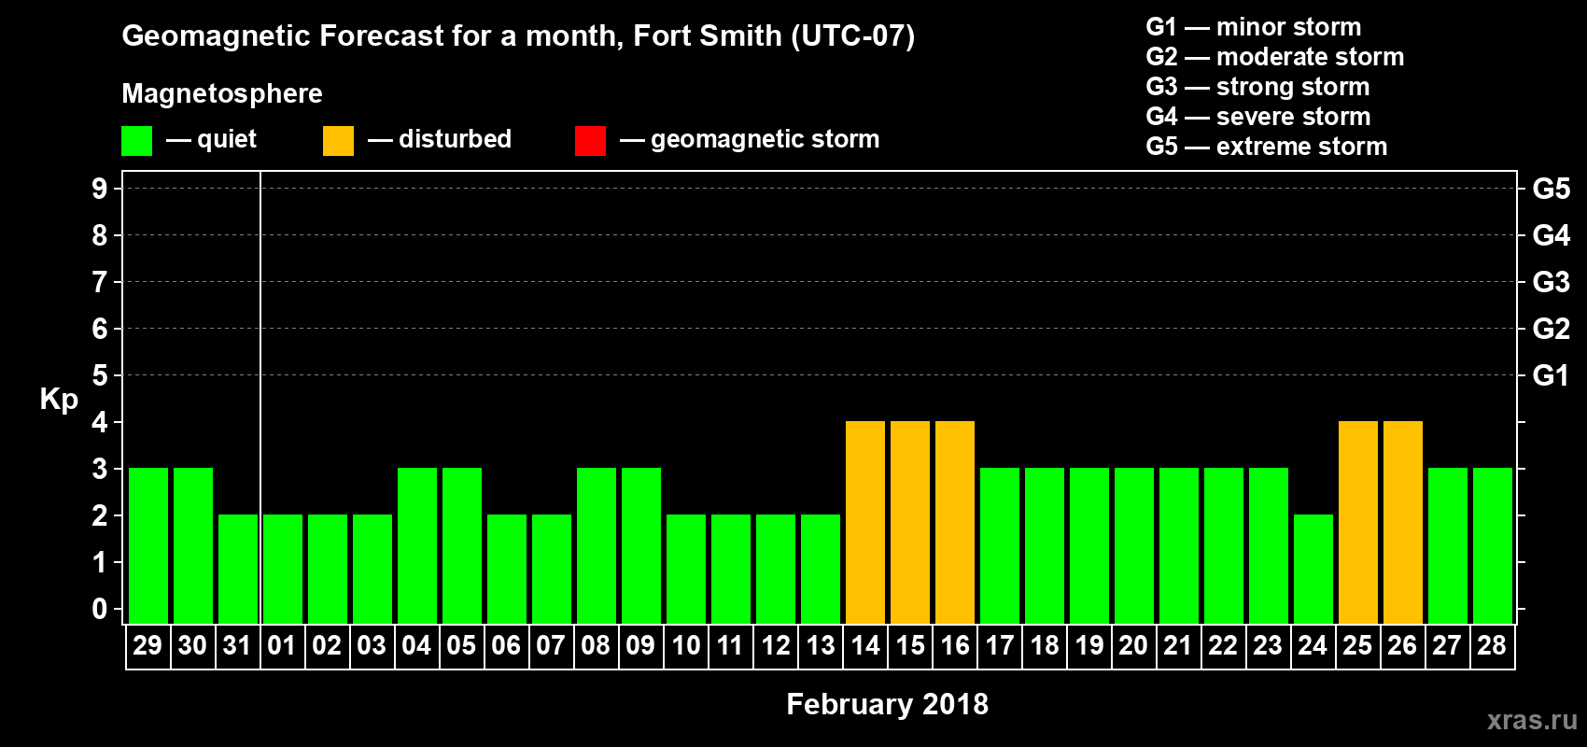
Task: Select the orange bar for February 14
Action: [865, 522]
